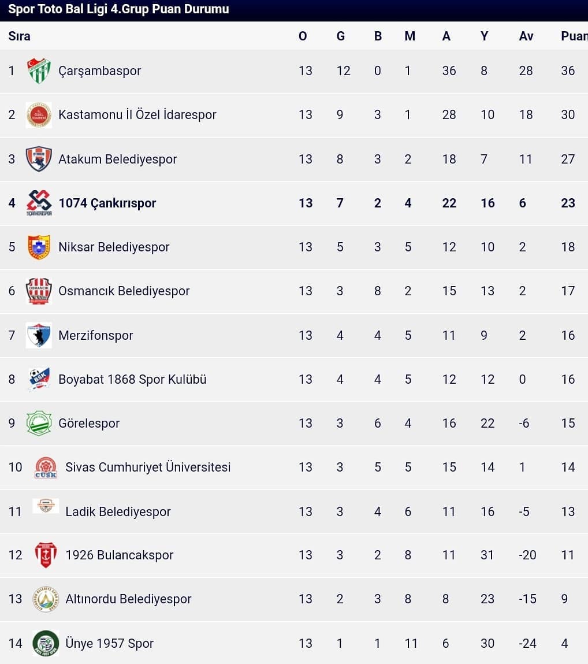The image size is (588, 664).
Task: Select the Spor Toto Bal Ligi title bar
Action: point(294,10)
